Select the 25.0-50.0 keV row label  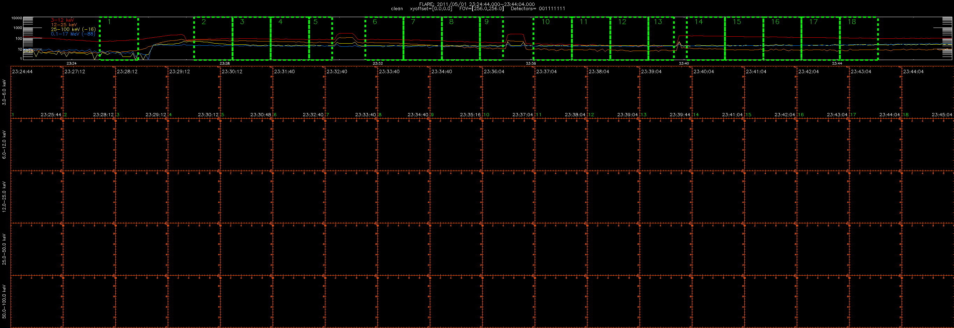[4, 249]
